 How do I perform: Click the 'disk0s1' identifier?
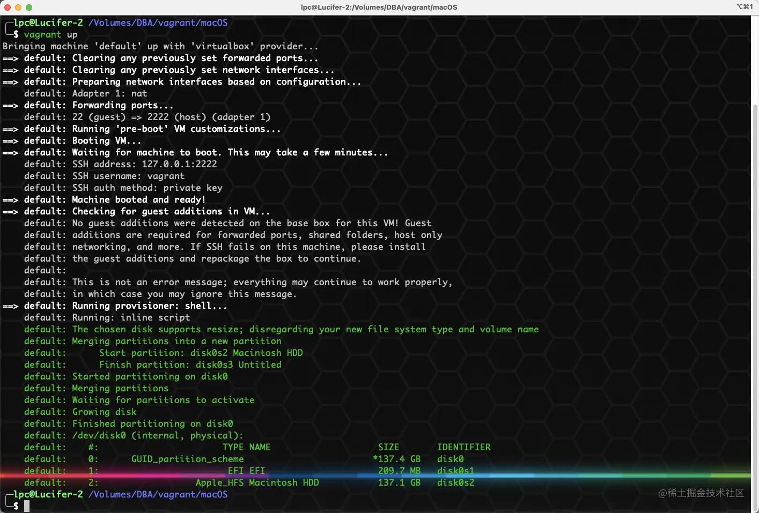tap(455, 471)
